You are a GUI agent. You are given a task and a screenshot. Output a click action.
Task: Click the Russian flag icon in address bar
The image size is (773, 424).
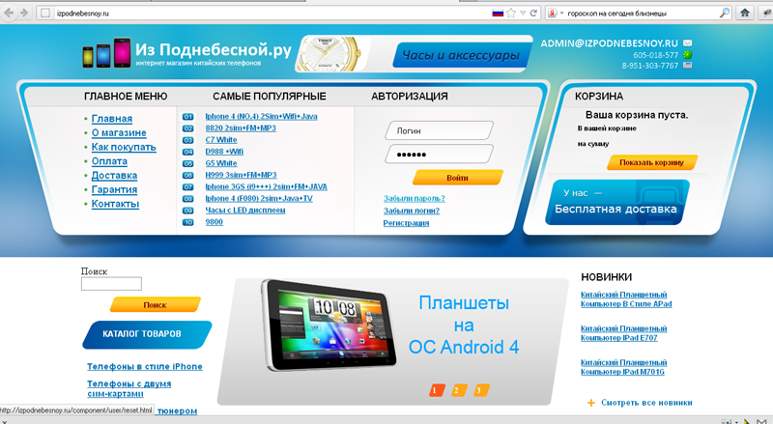(x=498, y=13)
